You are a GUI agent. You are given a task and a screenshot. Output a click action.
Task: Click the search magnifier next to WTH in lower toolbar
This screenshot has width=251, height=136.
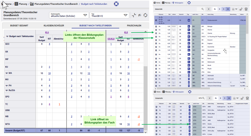click(203, 98)
